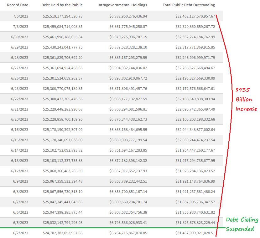Select the 6/5/2023 record date cell
This screenshot has width=260, height=238.
pos(21,223)
